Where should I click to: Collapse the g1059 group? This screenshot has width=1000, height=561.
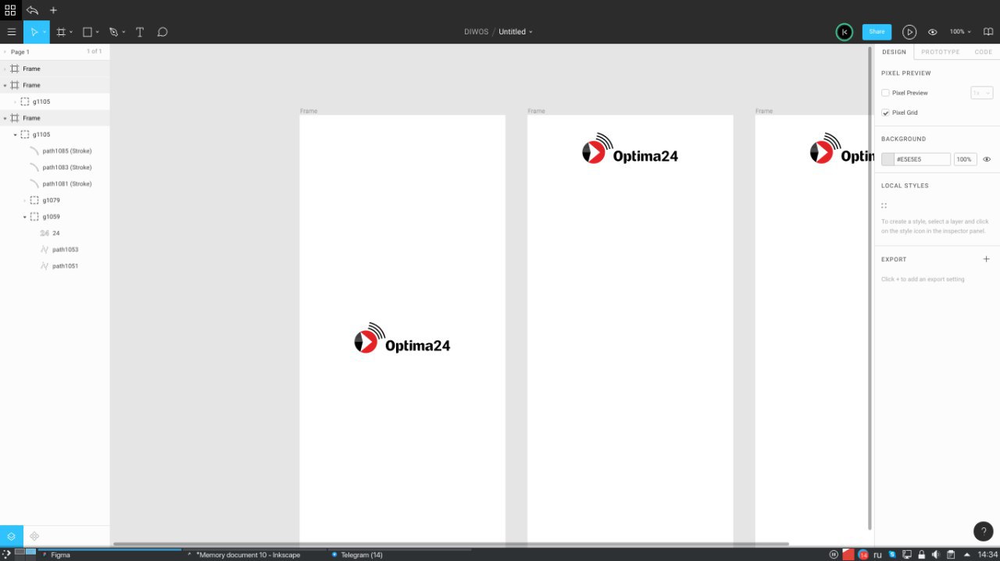click(x=24, y=217)
